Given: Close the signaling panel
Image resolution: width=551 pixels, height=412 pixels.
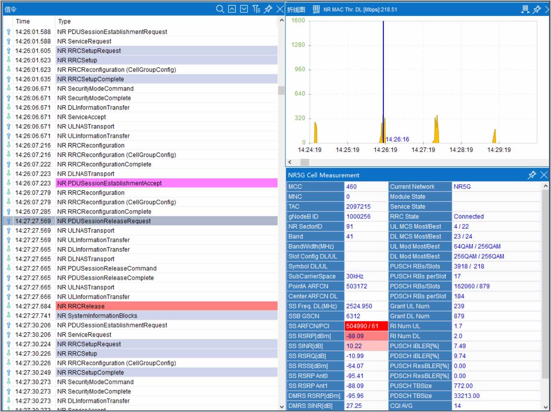Looking at the screenshot, I should (280, 9).
